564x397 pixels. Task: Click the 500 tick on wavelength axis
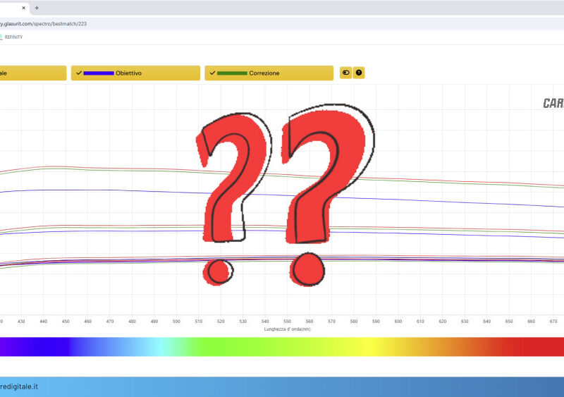point(176,322)
